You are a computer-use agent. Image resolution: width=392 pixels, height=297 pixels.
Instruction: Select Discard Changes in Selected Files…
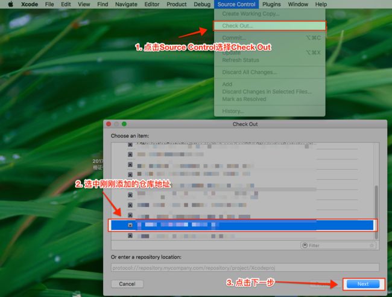point(270,92)
